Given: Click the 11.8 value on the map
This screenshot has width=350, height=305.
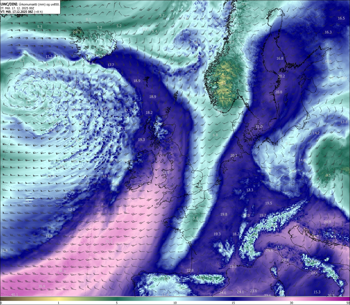Looking at the screenshot, I should (49, 236).
